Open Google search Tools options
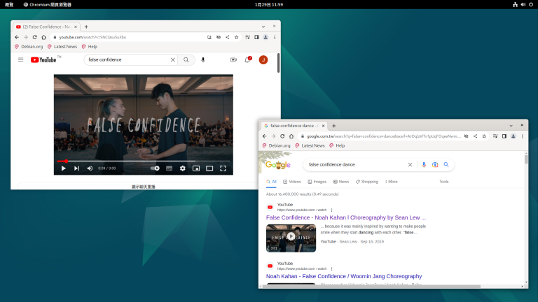 click(x=443, y=182)
